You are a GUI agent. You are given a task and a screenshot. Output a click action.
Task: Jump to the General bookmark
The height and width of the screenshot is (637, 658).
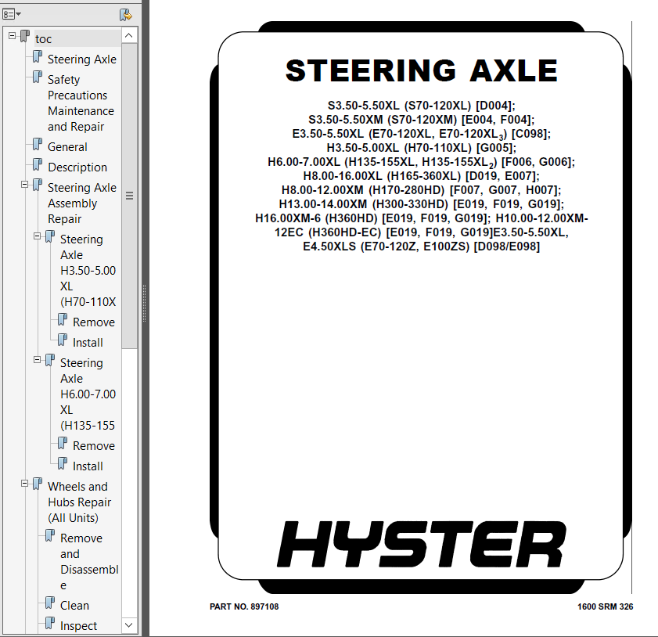click(67, 147)
